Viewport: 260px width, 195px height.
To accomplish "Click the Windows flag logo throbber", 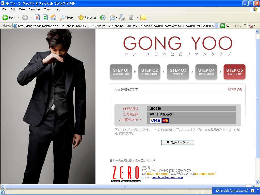I will click(255, 9).
